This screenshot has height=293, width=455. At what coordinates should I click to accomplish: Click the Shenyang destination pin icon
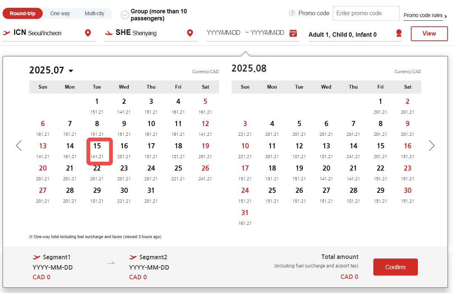coord(190,33)
